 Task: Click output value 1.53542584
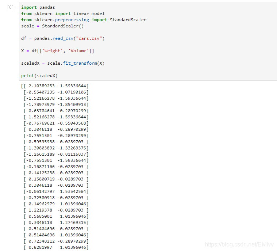click(x=73, y=191)
